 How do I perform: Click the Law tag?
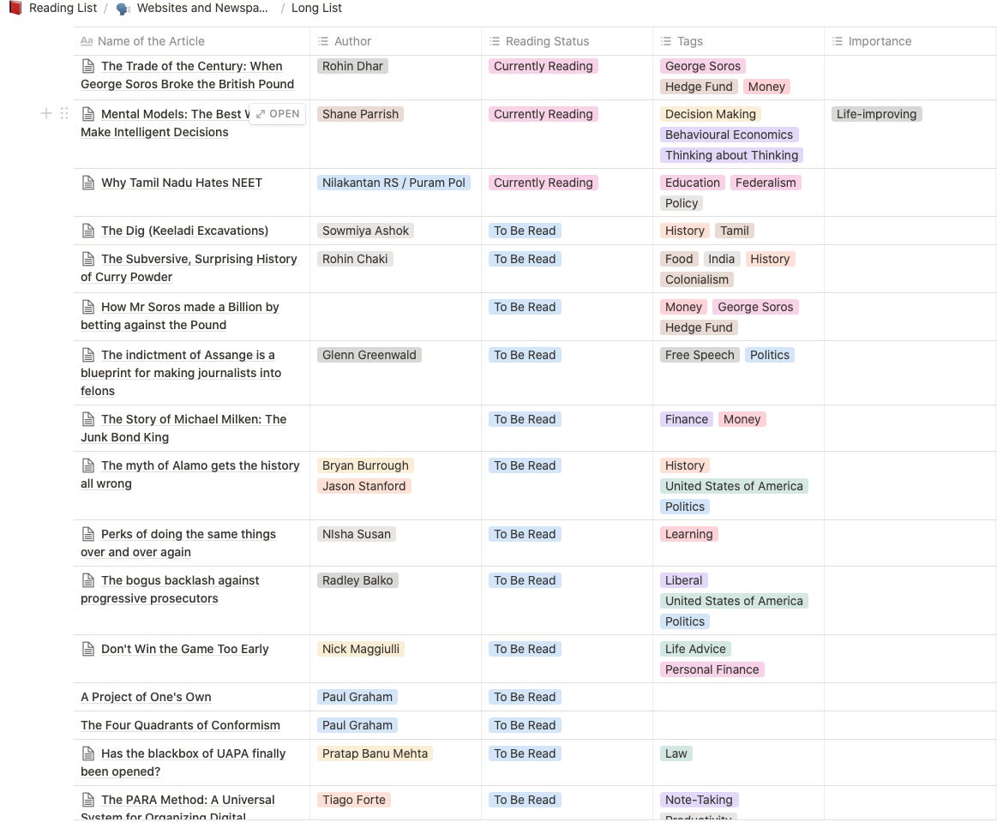click(x=676, y=753)
